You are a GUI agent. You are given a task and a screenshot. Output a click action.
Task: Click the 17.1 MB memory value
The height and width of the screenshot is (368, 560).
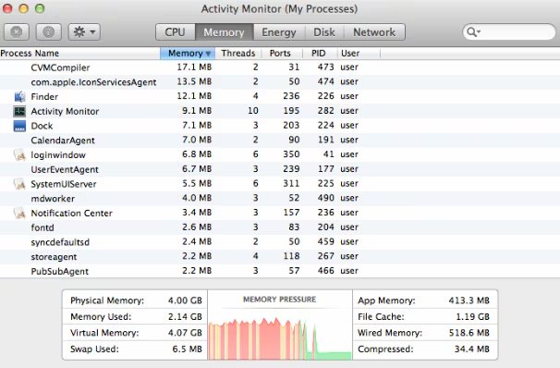pyautogui.click(x=194, y=67)
